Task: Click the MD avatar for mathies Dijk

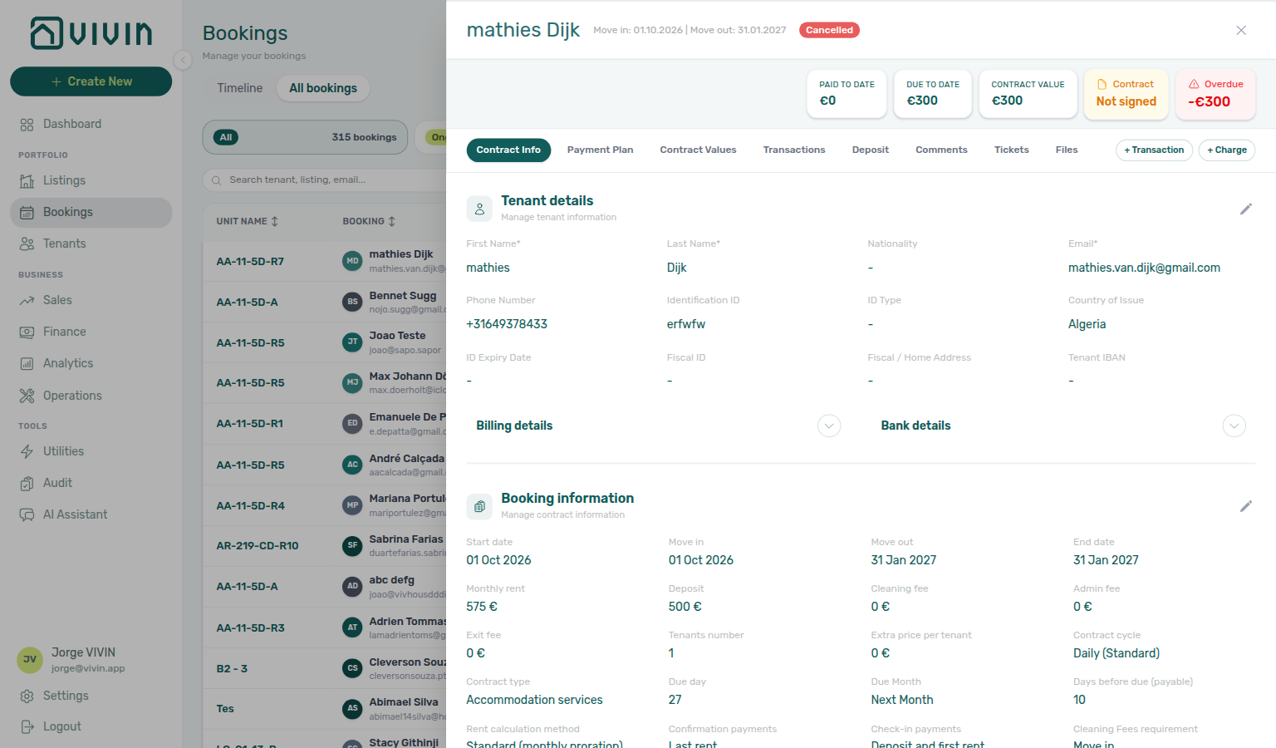Action: click(x=352, y=261)
